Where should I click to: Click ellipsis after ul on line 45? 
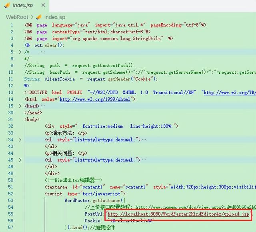(144, 160)
